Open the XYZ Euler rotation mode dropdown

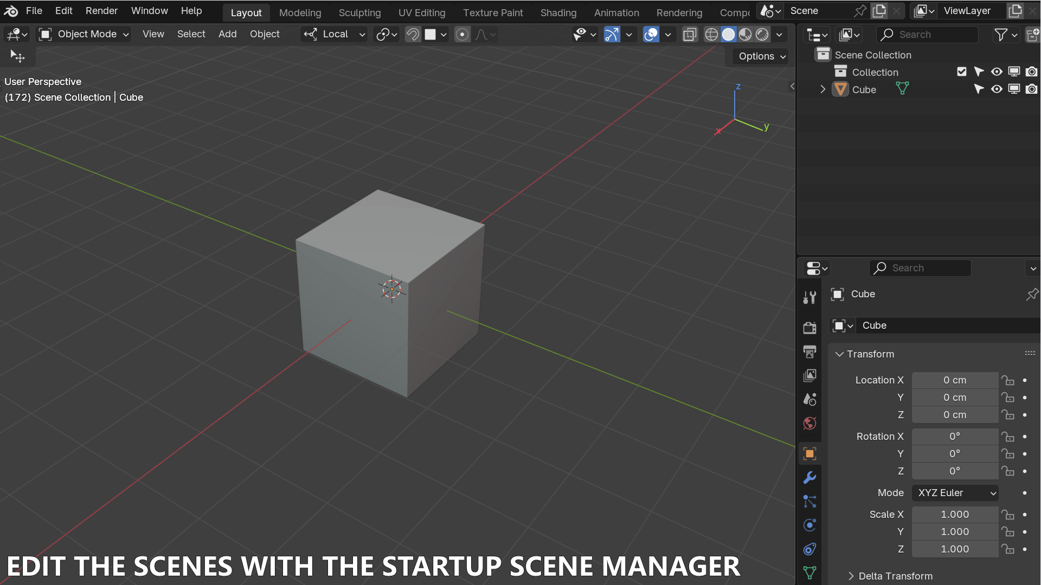tap(955, 493)
